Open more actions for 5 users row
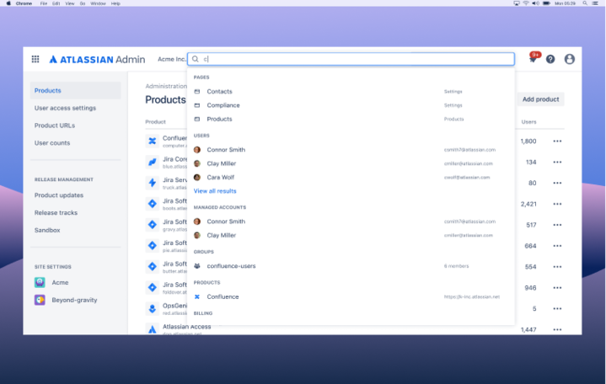606x384 pixels. click(x=557, y=309)
